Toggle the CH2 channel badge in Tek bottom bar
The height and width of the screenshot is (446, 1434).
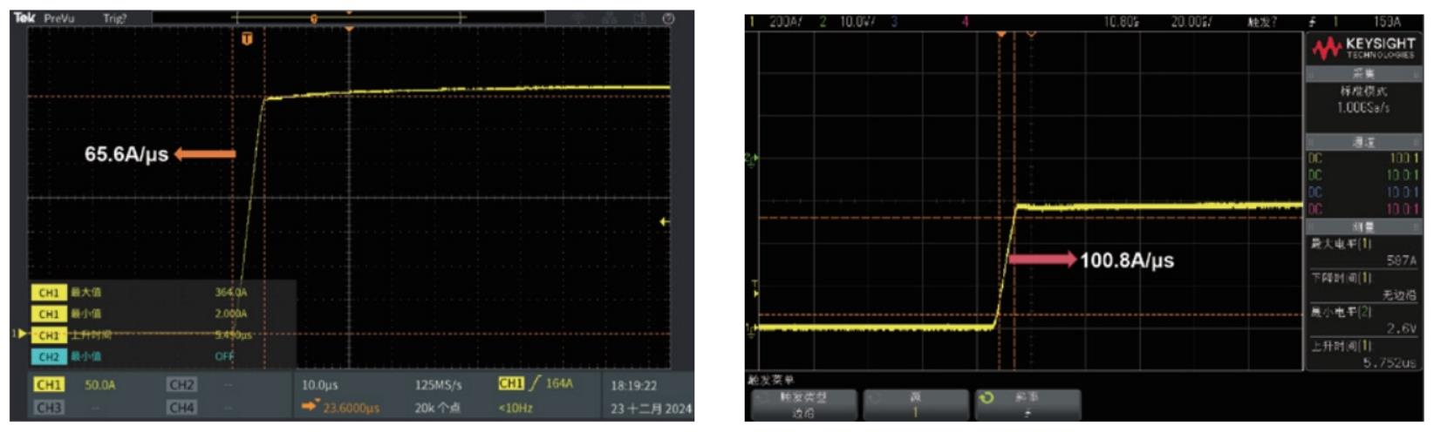[x=181, y=384]
